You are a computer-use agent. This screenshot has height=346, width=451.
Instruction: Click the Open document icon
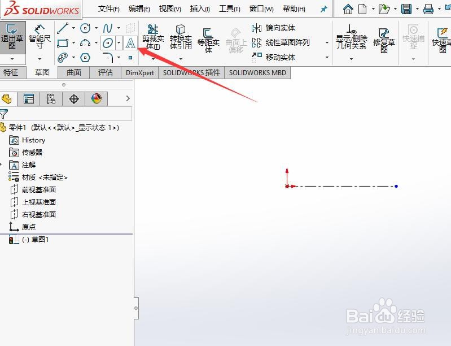pyautogui.click(x=384, y=9)
